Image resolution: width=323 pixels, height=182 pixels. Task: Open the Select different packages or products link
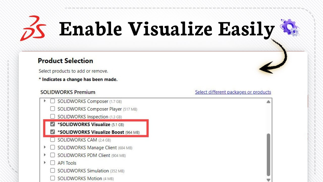(233, 92)
